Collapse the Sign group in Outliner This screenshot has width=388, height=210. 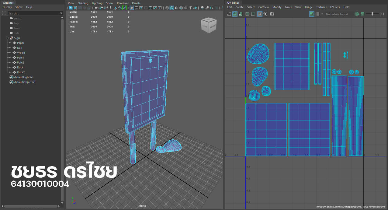[7, 38]
